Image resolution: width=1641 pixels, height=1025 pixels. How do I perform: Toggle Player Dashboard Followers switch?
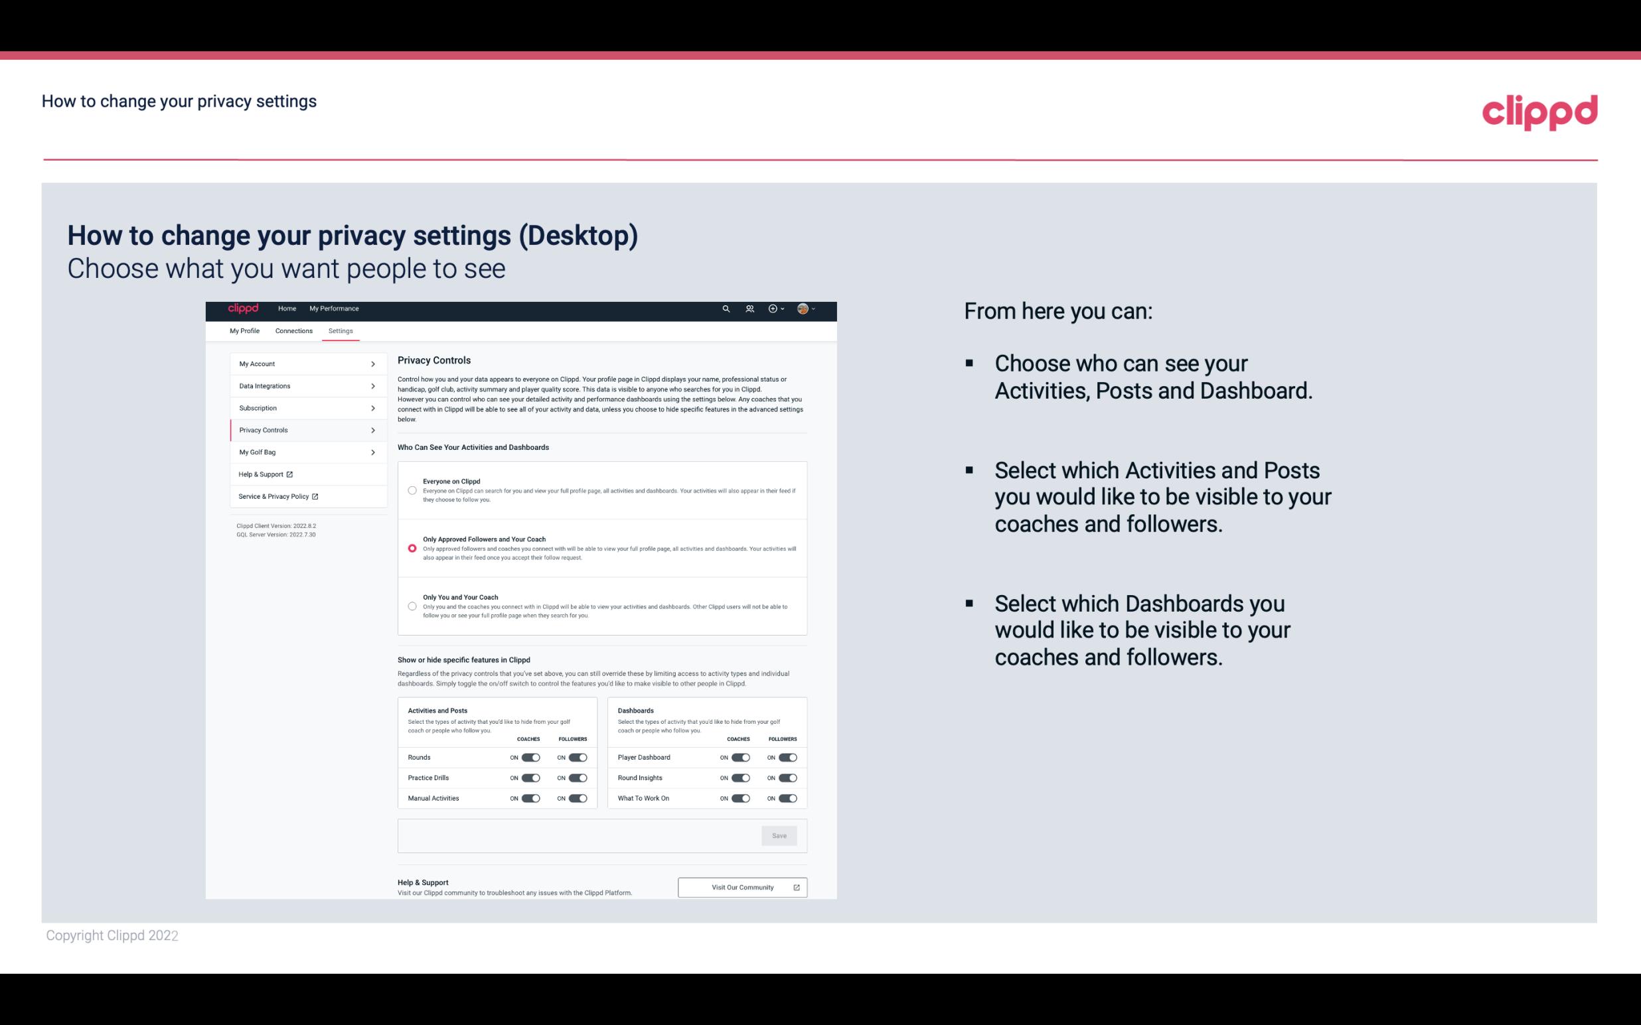[788, 757]
